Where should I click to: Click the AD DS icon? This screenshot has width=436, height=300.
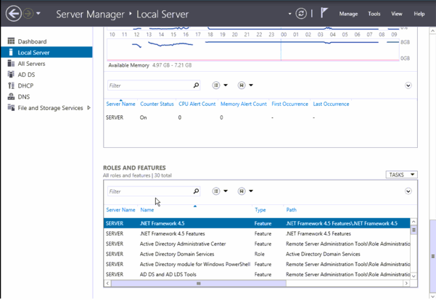coord(11,74)
